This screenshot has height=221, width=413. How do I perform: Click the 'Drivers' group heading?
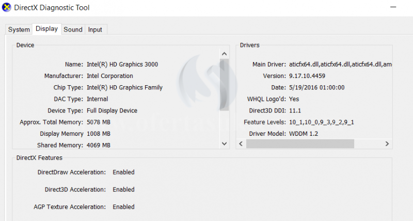(x=250, y=45)
